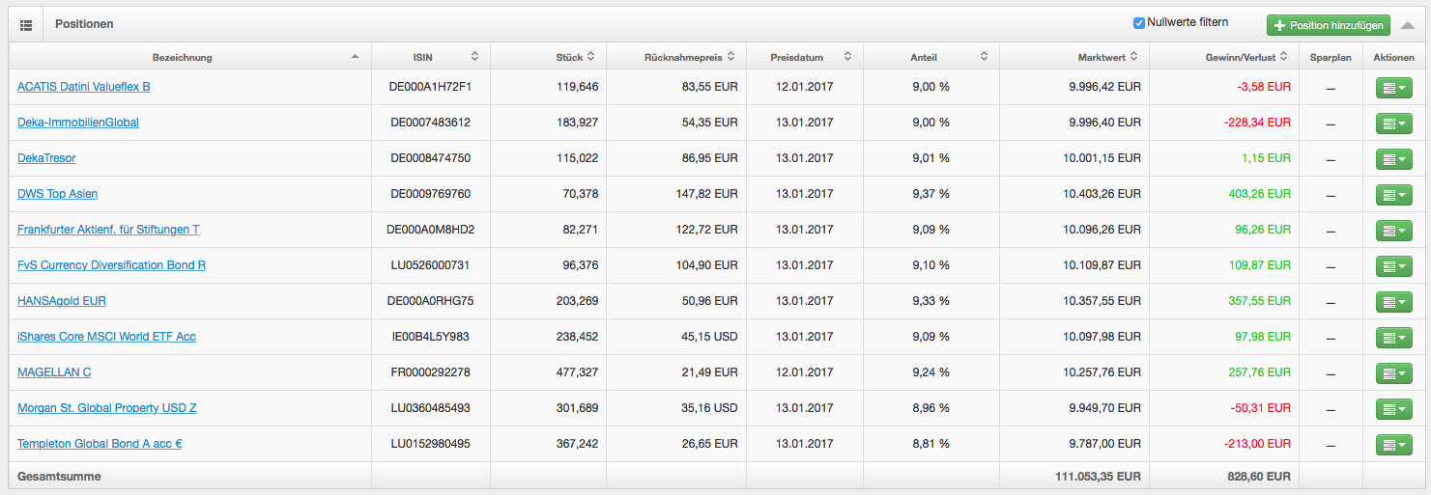Click the Position hinzufügen button

[1328, 25]
